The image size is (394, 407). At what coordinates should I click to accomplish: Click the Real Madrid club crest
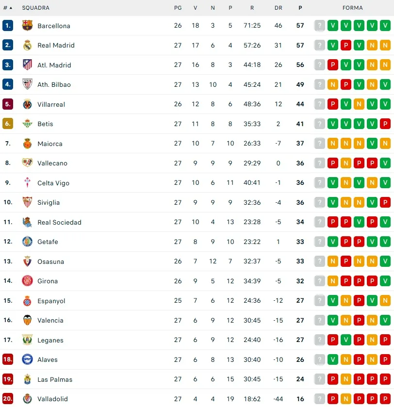point(27,46)
